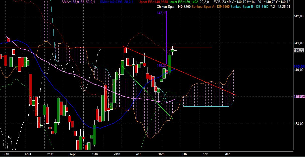Click the 24th date label on time axis

click(x=117, y=154)
